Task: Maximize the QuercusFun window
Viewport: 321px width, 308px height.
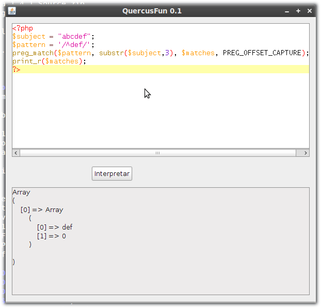Action: click(298, 11)
